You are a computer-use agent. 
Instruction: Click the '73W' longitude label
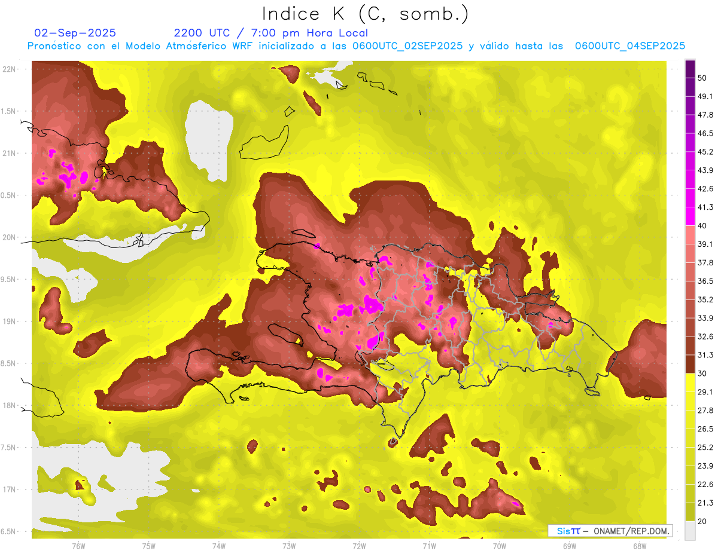[289, 546]
